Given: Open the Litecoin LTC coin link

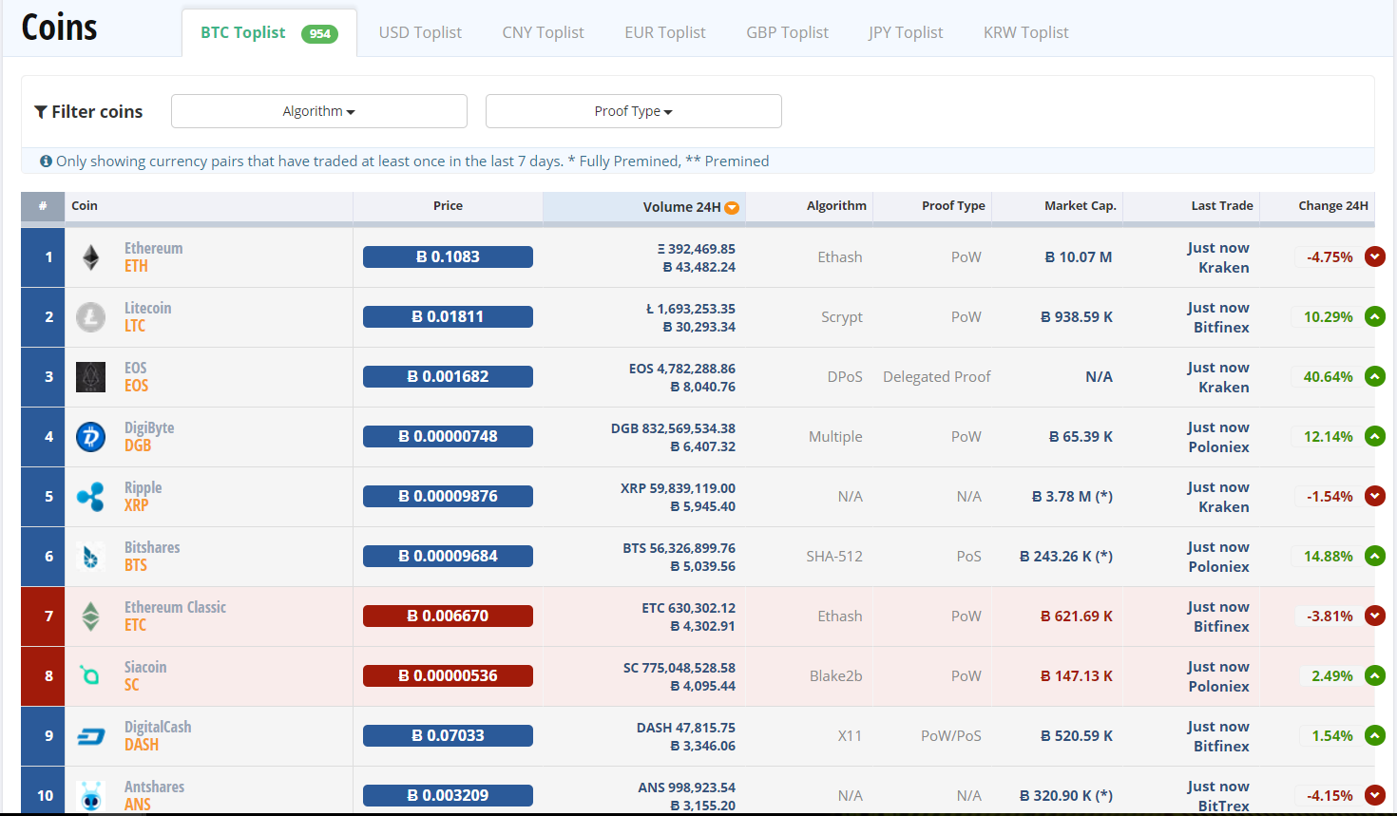Looking at the screenshot, I should [147, 317].
